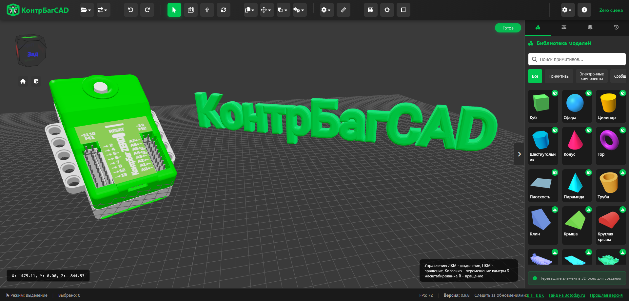629x301 pixels.
Task: Filter library by Примитивы
Action: coord(559,76)
